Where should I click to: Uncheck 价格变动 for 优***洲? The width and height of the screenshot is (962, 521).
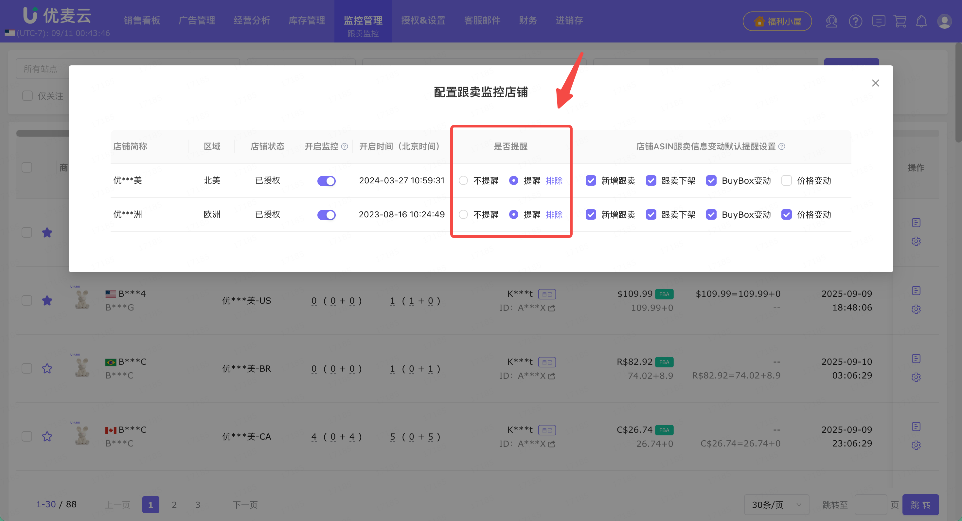pos(787,214)
